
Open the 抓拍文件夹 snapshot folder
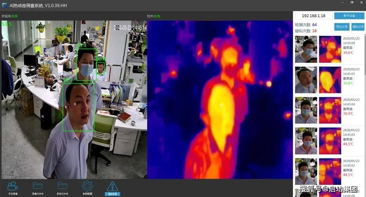click(62, 186)
